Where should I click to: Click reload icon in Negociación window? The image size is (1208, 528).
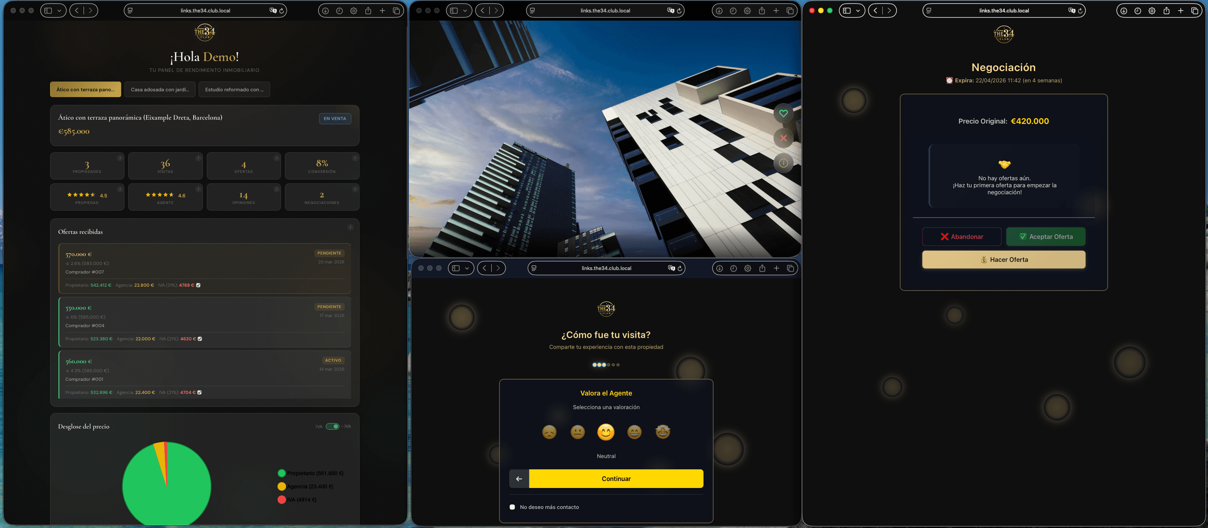[1080, 11]
